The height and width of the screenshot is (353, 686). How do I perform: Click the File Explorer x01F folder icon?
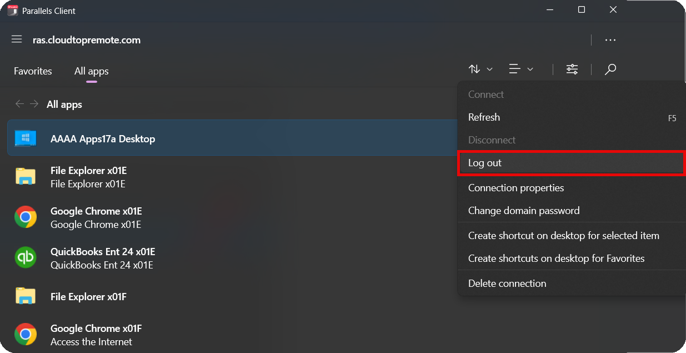26,296
